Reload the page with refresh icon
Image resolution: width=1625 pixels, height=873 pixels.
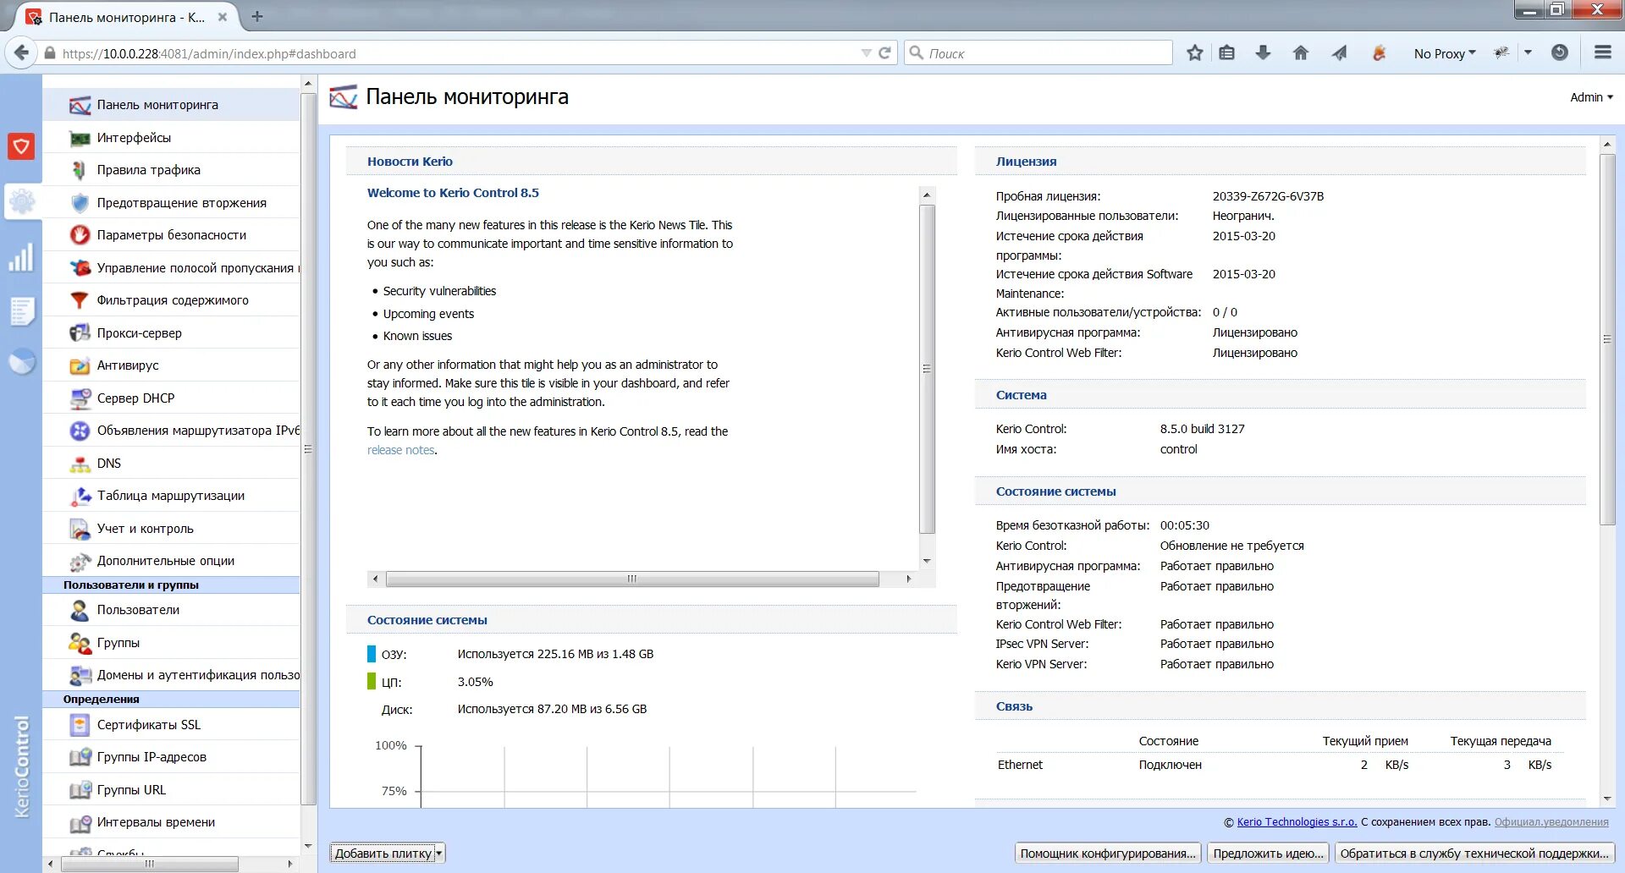pyautogui.click(x=884, y=53)
